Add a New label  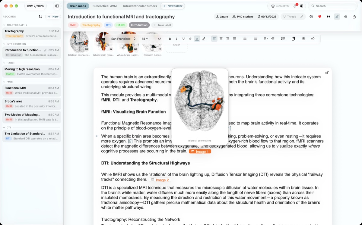163,25
